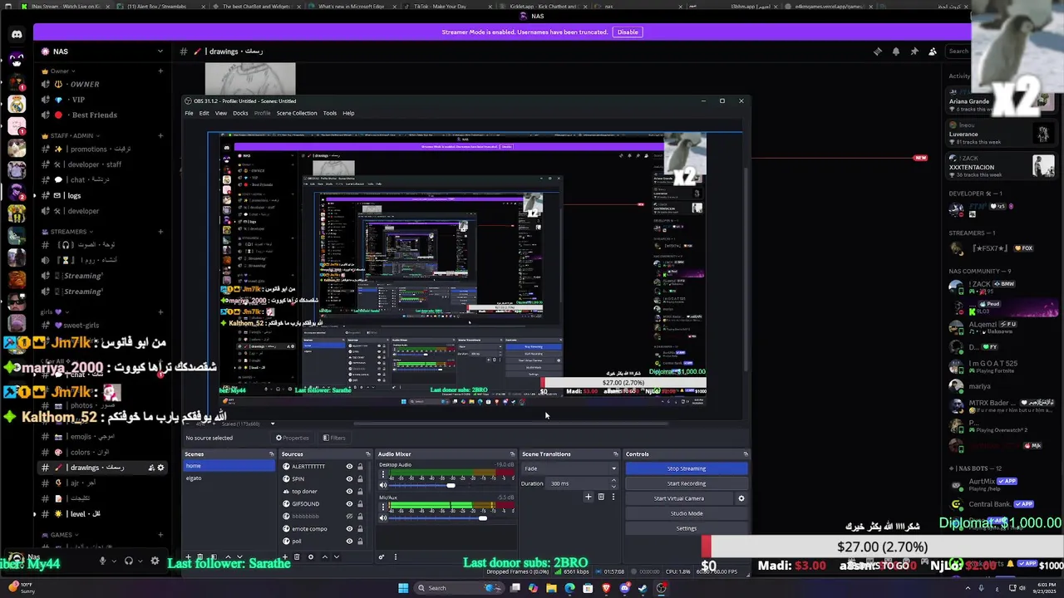Open Discord user settings gear at bottom
Screen dimensions: 1064x598
coord(155,561)
